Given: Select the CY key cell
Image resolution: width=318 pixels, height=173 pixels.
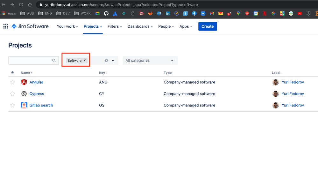Looking at the screenshot, I should (102, 93).
